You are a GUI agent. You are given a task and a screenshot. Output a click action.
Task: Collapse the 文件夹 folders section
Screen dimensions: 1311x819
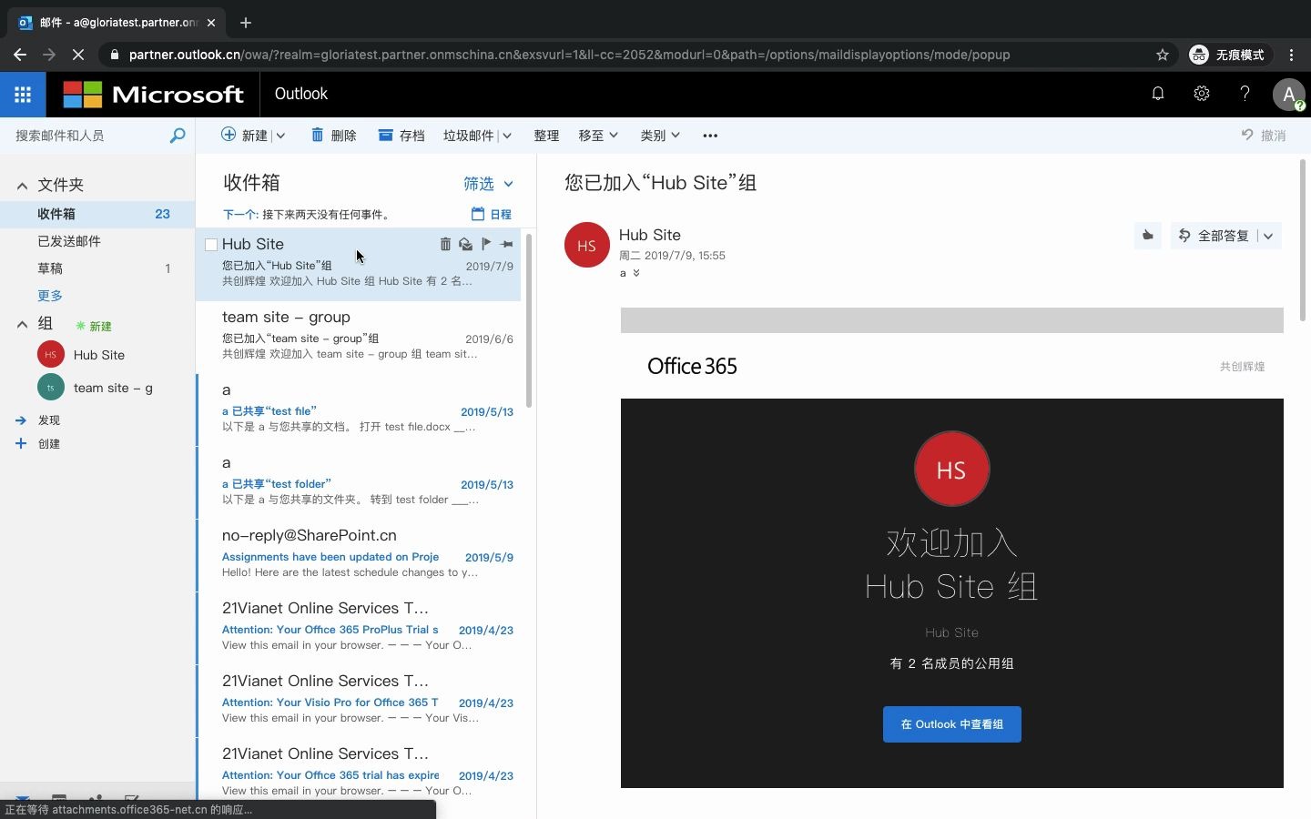22,186
